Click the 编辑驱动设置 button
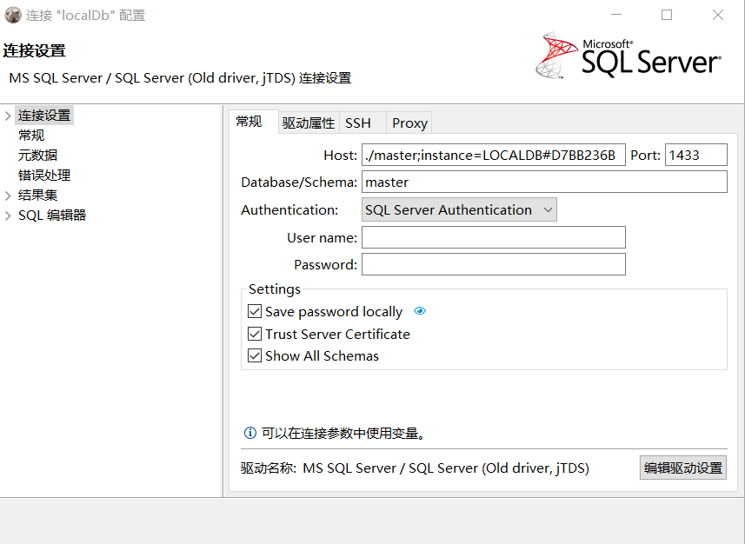The height and width of the screenshot is (544, 745). (x=682, y=468)
